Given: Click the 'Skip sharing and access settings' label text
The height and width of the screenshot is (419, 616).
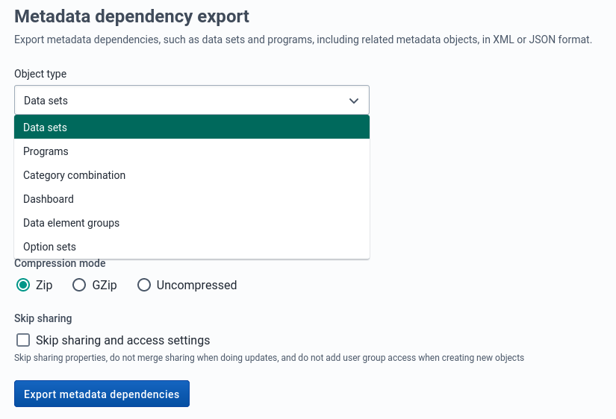Looking at the screenshot, I should (123, 340).
